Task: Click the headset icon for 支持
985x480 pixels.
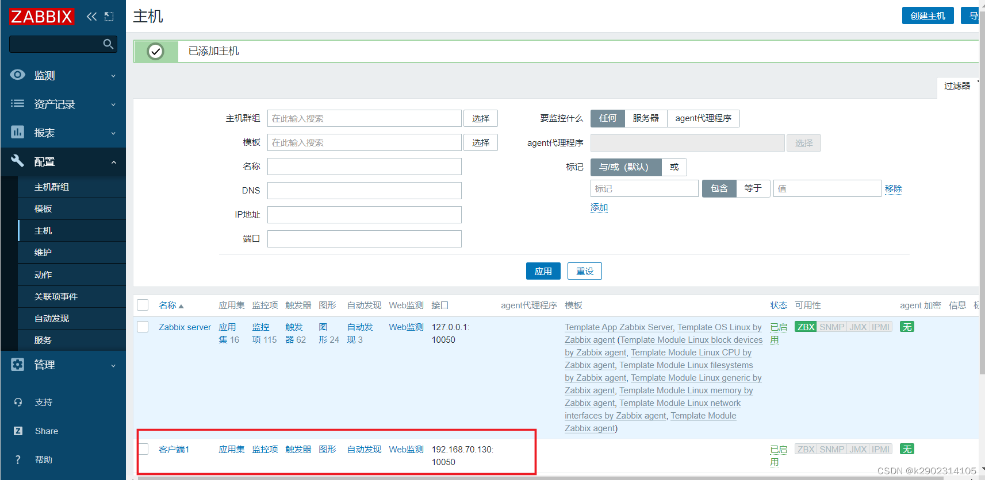Action: click(x=18, y=402)
